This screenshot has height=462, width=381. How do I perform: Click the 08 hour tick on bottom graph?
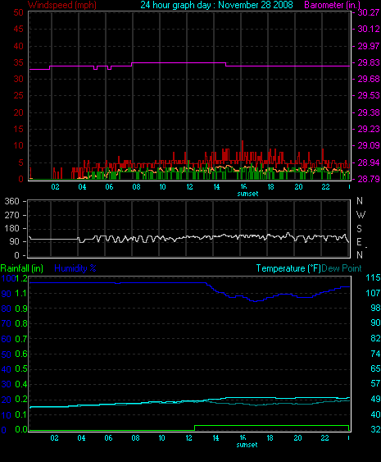coord(135,438)
